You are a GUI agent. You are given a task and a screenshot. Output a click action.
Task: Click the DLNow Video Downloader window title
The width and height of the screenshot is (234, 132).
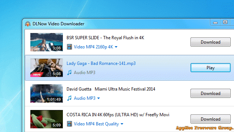click(x=58, y=24)
